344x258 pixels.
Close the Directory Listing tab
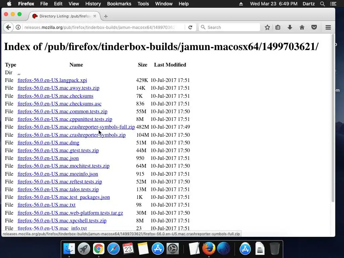pyautogui.click(x=95, y=16)
